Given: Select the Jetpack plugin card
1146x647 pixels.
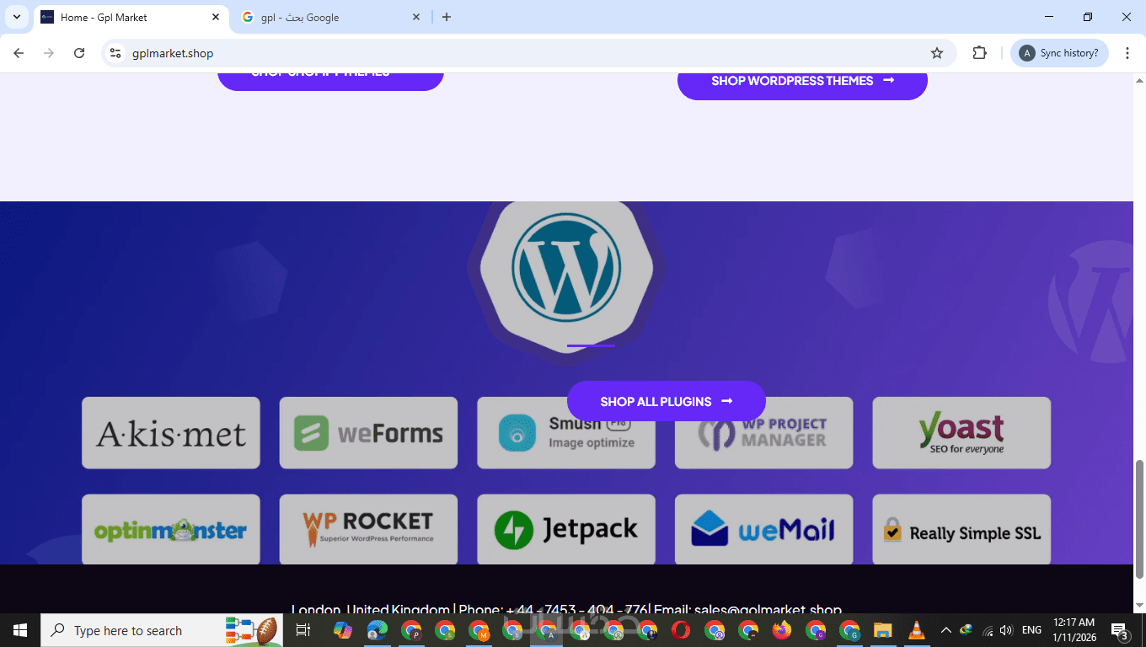Looking at the screenshot, I should pos(566,529).
